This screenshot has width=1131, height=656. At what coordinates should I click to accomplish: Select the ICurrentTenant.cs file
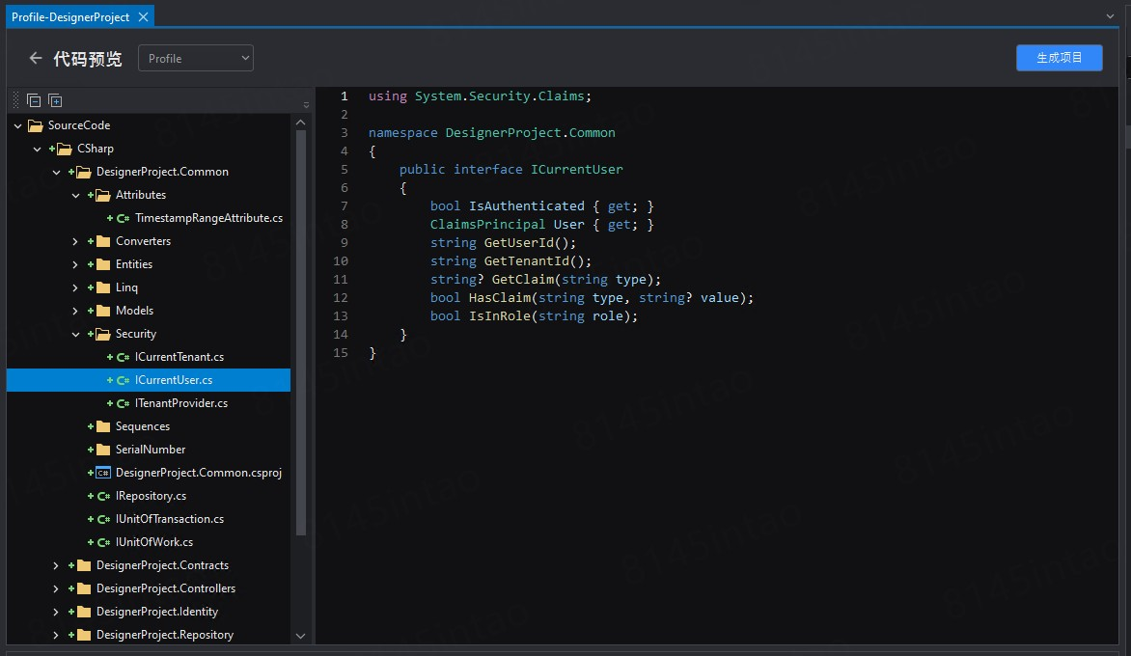click(x=179, y=357)
